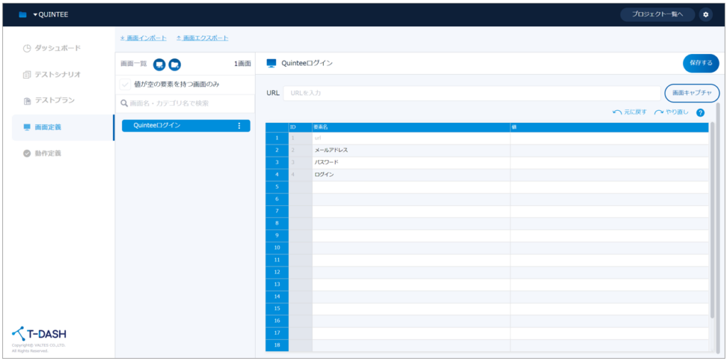Open the settings gear icon
727x361 pixels.
coord(705,14)
